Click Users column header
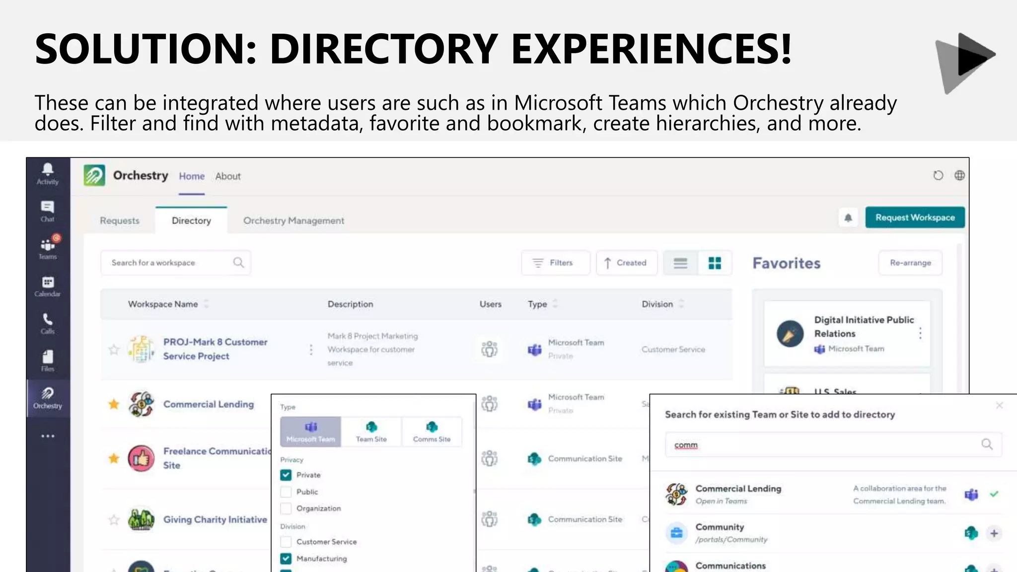The height and width of the screenshot is (572, 1017). pyautogui.click(x=490, y=304)
